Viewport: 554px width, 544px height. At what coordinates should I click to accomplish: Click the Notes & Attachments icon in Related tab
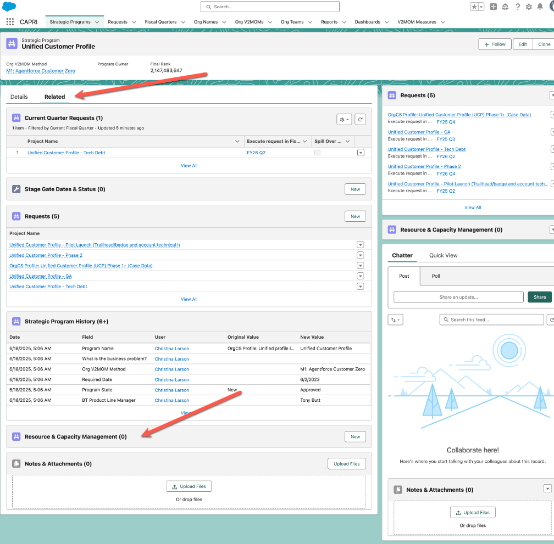click(x=16, y=463)
